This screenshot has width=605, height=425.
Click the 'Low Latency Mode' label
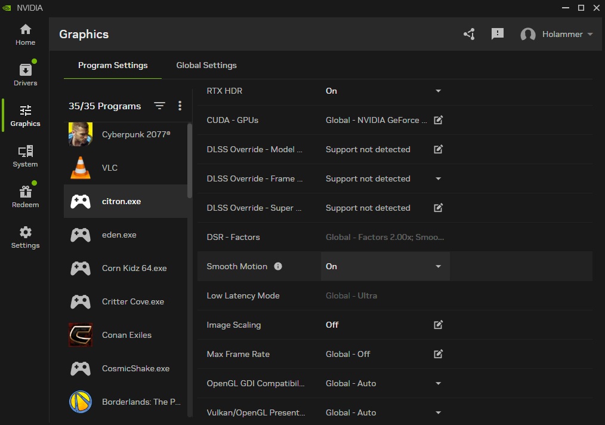tap(243, 295)
